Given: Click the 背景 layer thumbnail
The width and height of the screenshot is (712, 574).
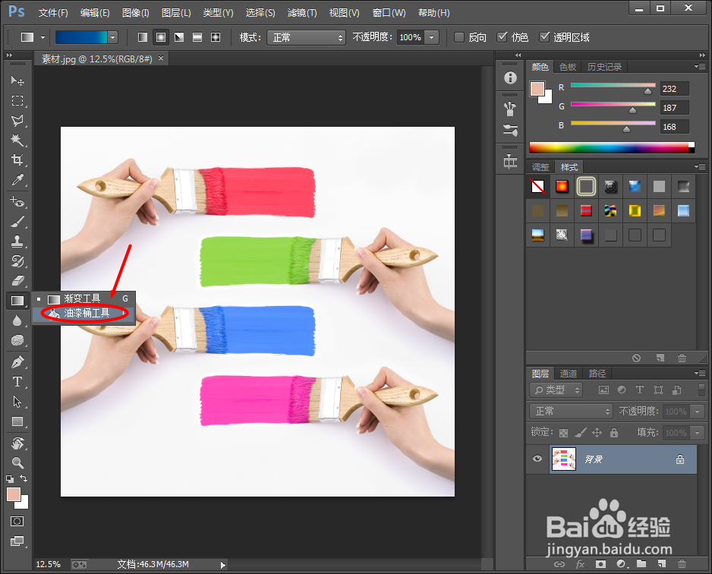Looking at the screenshot, I should tap(563, 459).
